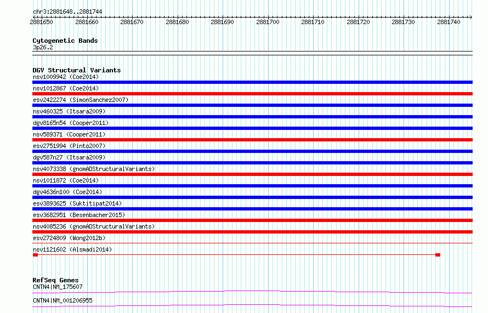Open esv2724809 (Wong2012b) variant label
Viewport: 488px width, 313px height.
pyautogui.click(x=69, y=238)
